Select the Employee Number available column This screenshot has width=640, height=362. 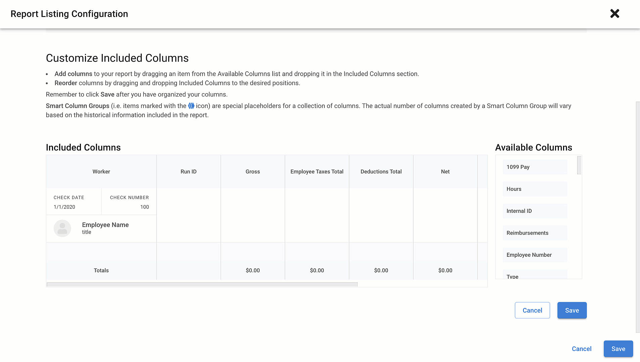534,255
